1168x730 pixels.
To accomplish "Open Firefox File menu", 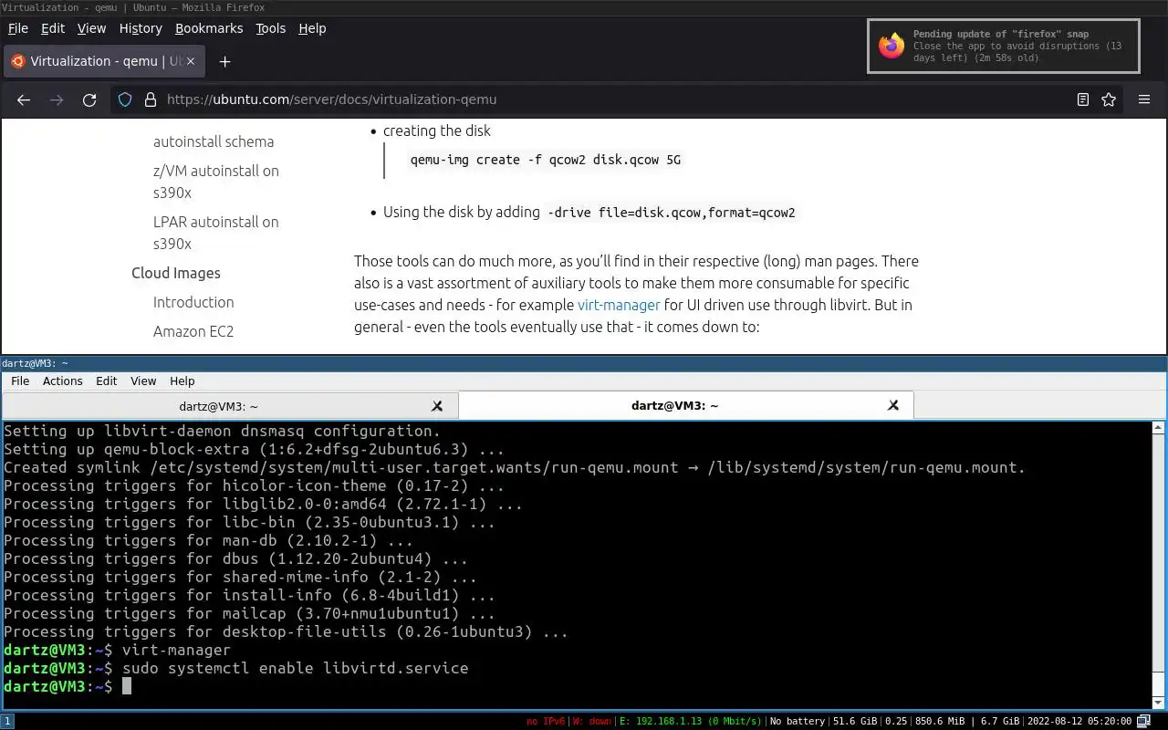I will pos(18,28).
